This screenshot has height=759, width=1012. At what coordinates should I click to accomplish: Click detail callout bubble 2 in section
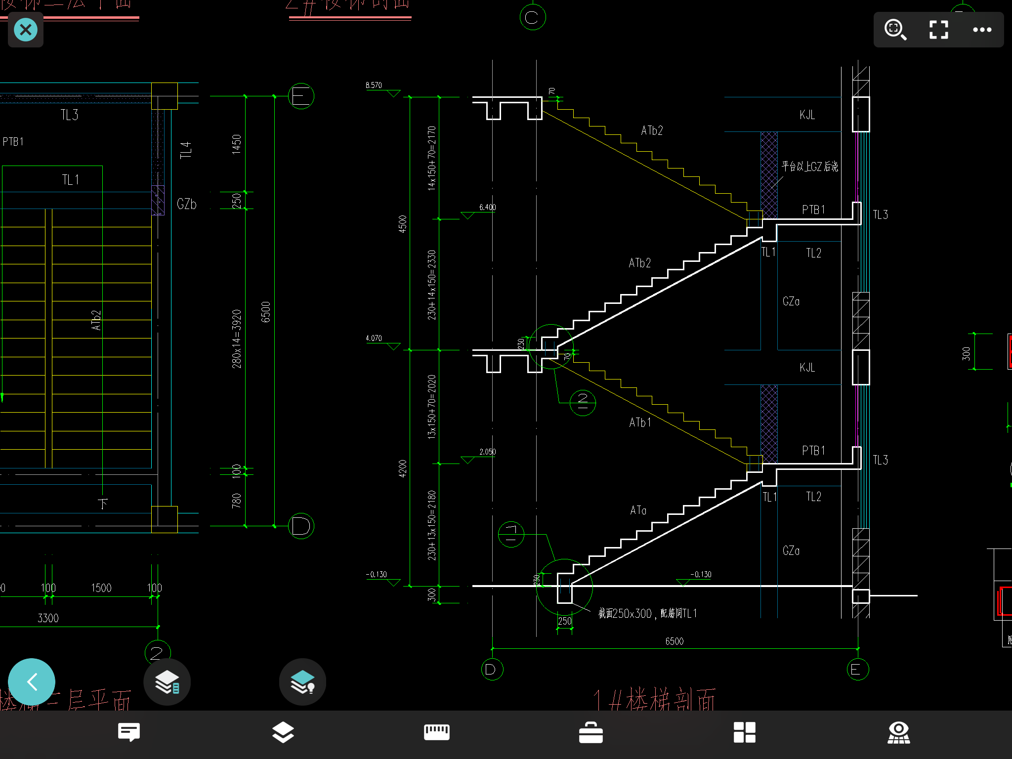coord(583,402)
